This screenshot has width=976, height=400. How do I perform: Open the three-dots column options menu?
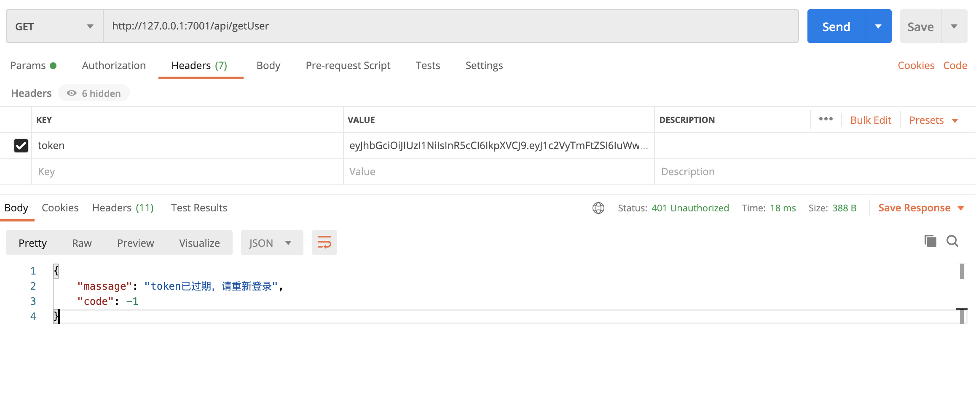coord(826,119)
